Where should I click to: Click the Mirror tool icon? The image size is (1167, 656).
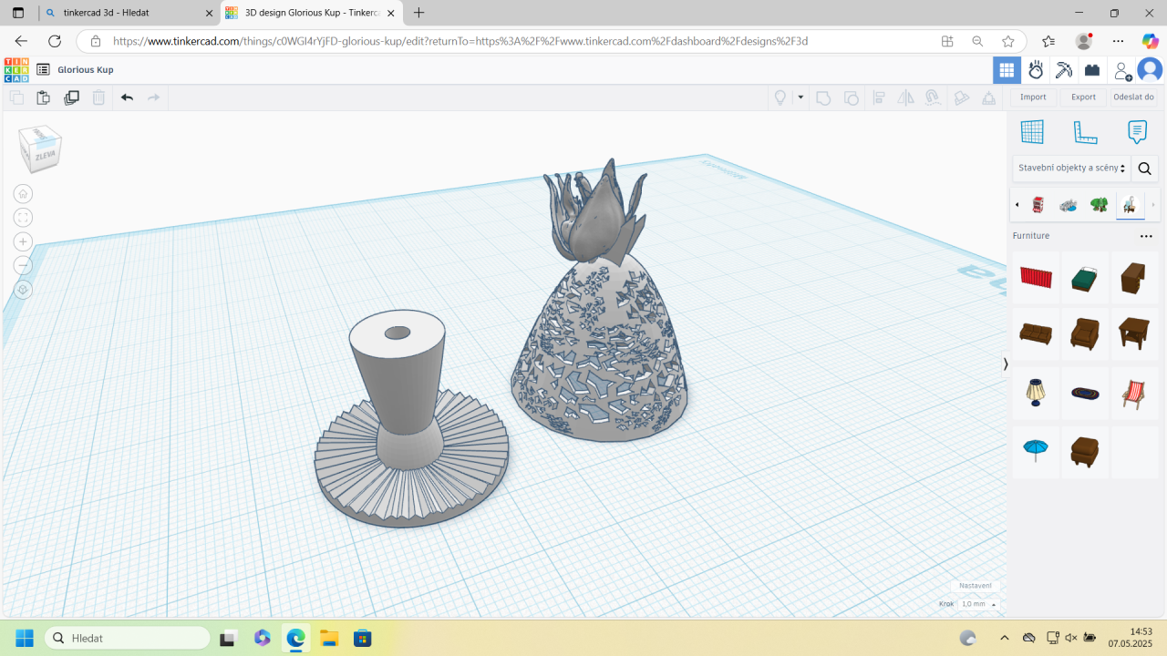pyautogui.click(x=905, y=97)
